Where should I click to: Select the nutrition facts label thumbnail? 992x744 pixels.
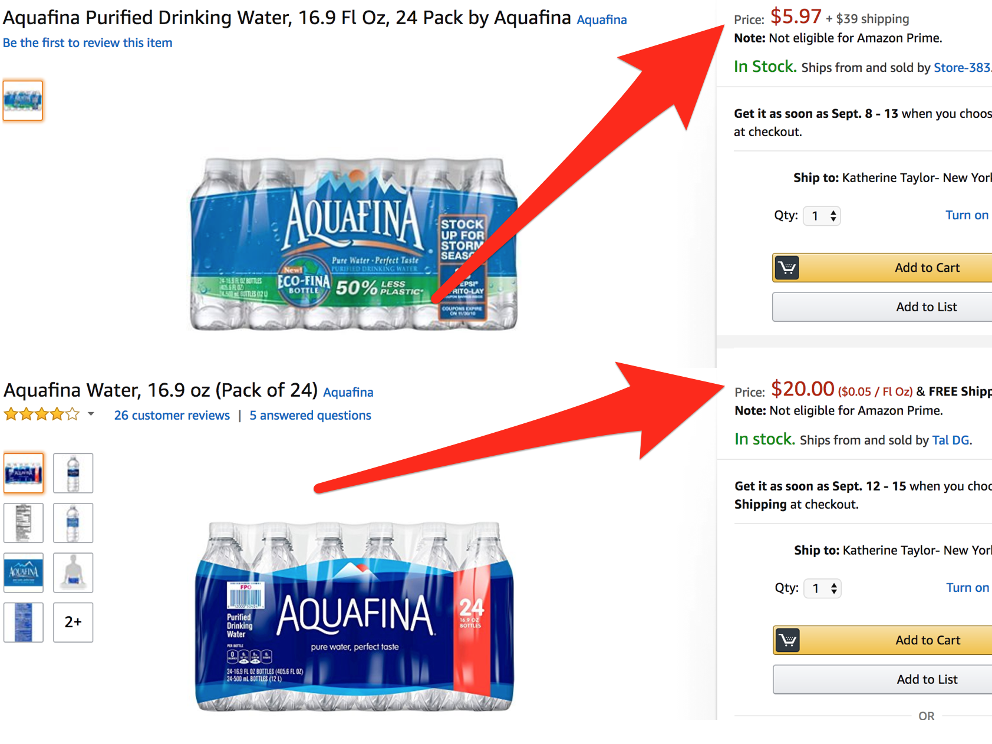coord(24,523)
